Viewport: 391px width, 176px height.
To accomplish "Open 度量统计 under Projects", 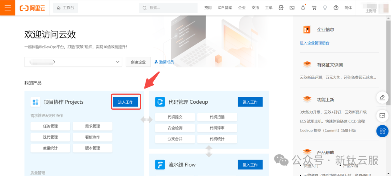I will tap(50, 148).
